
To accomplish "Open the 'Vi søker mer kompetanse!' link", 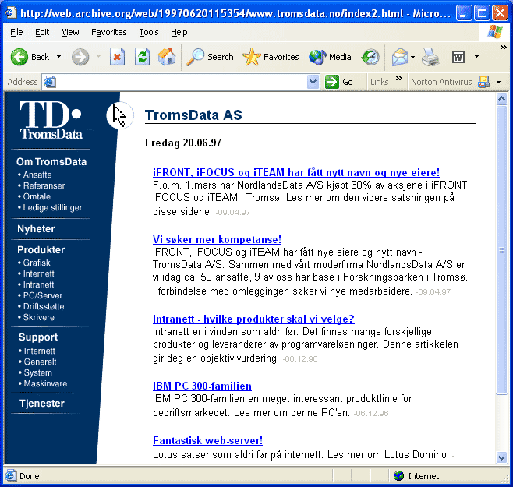I will click(x=217, y=239).
